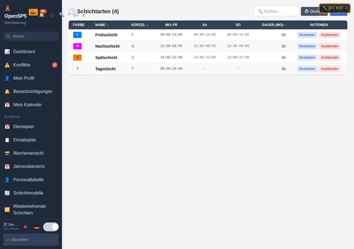Viewport: 354px width, 249px height.
Task: Edit Spätschicht via Bearbeiten
Action: (307, 58)
